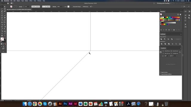191x107 pixels.
Task: Click the Divide pathfinder icon
Action: click(162, 44)
